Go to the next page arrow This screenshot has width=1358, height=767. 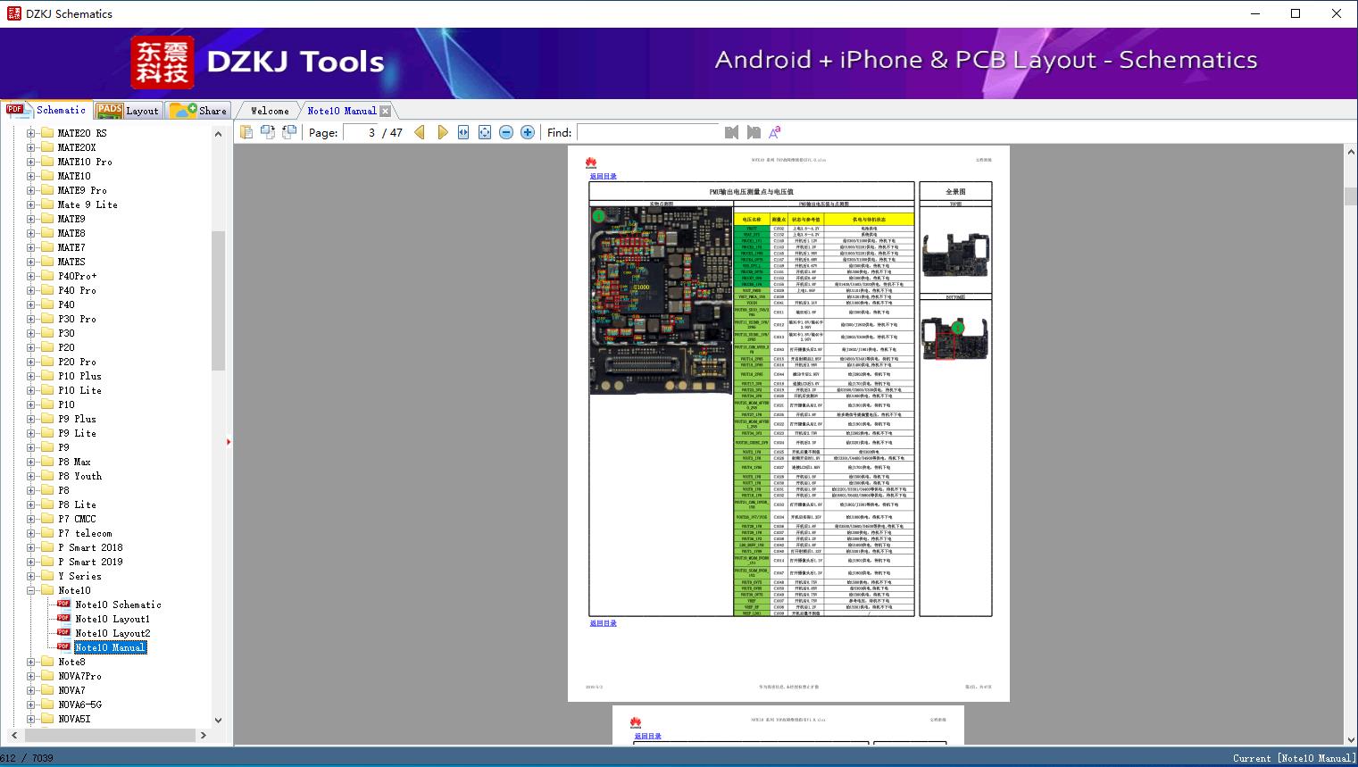[443, 132]
